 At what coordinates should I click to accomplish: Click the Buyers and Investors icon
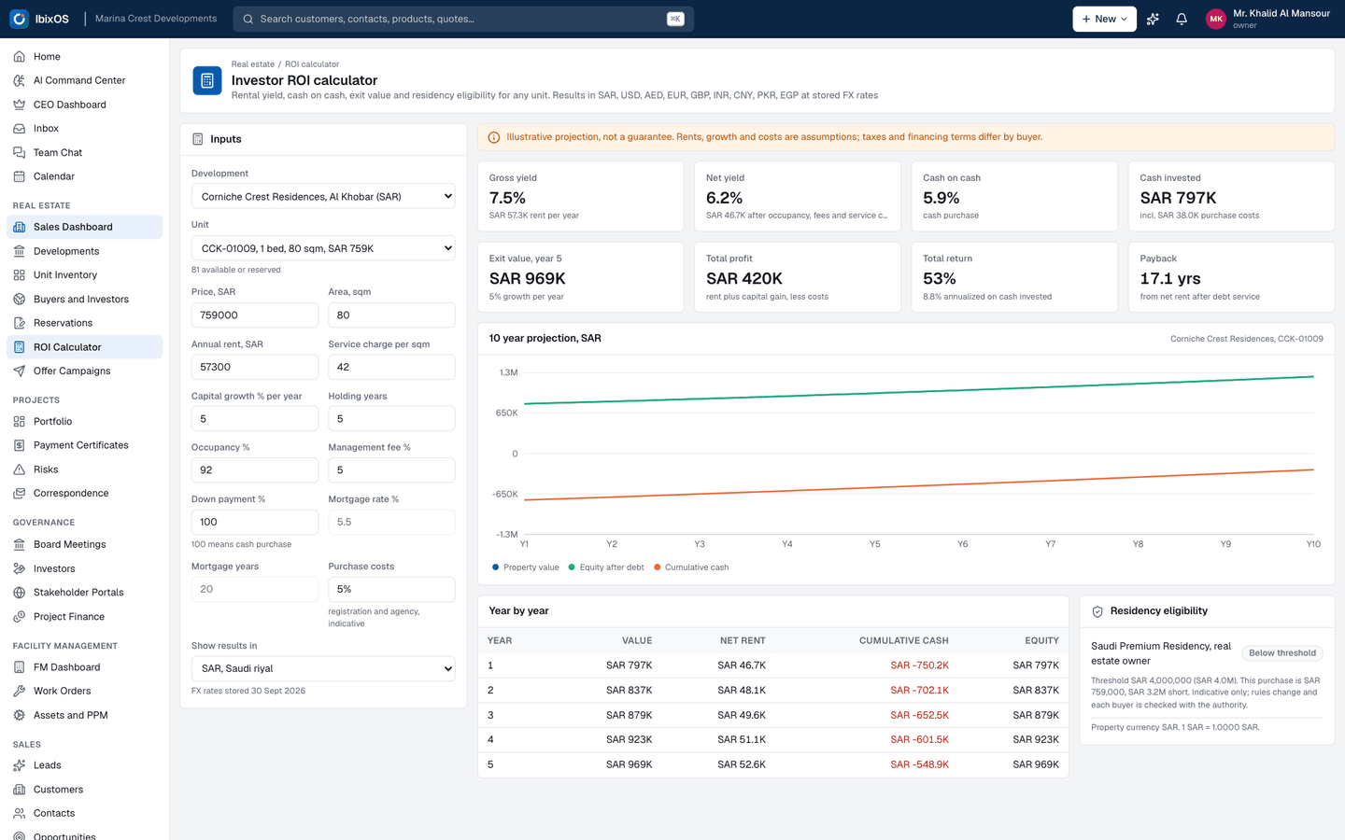[x=20, y=300]
